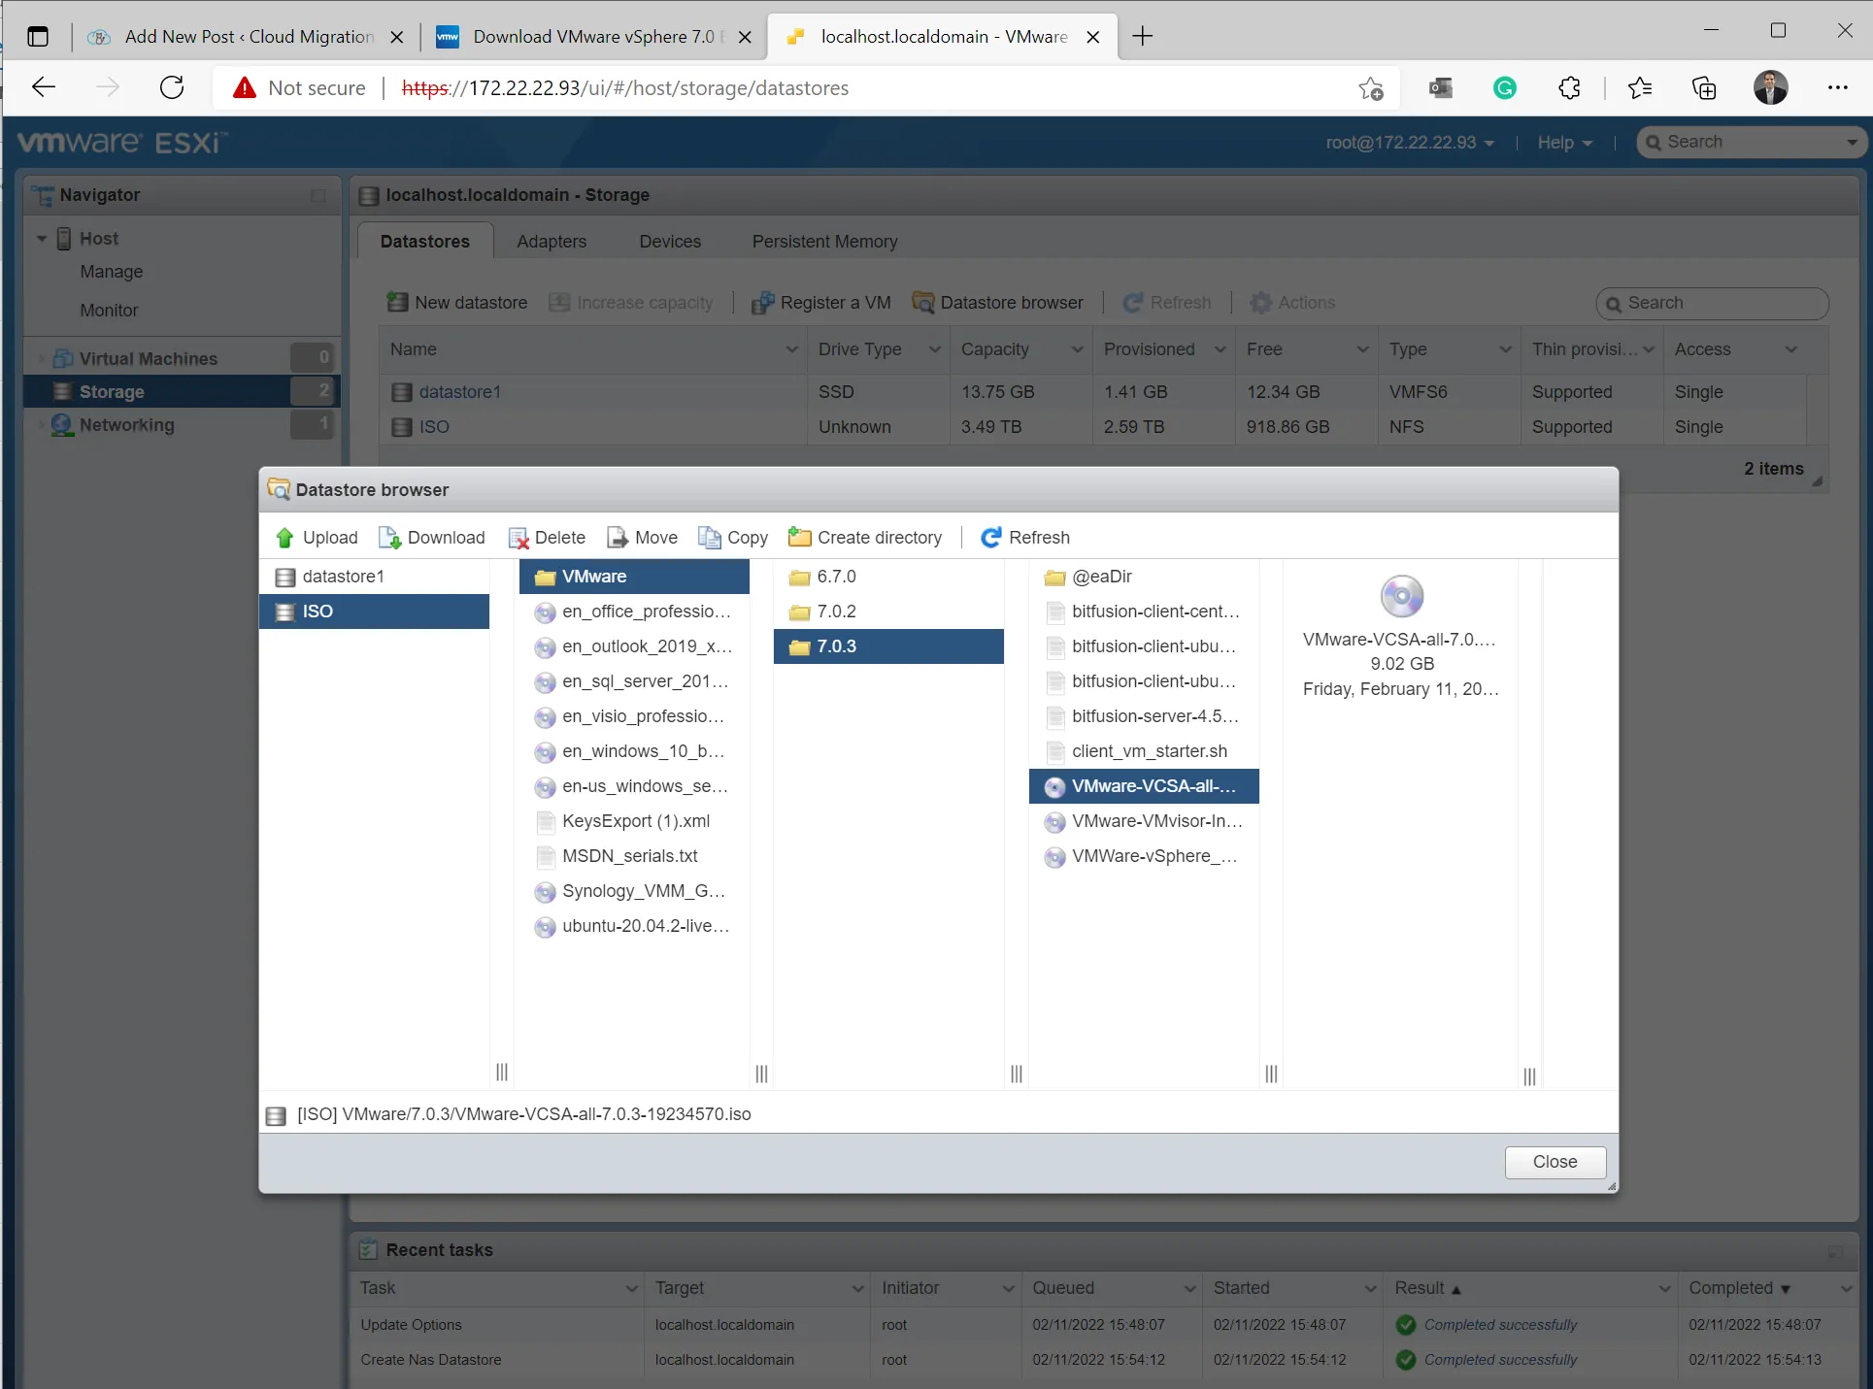This screenshot has width=1873, height=1389.
Task: Select the MSDN_serials.txt file
Action: pyautogui.click(x=634, y=856)
